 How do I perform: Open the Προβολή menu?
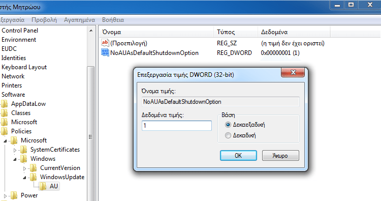click(44, 20)
